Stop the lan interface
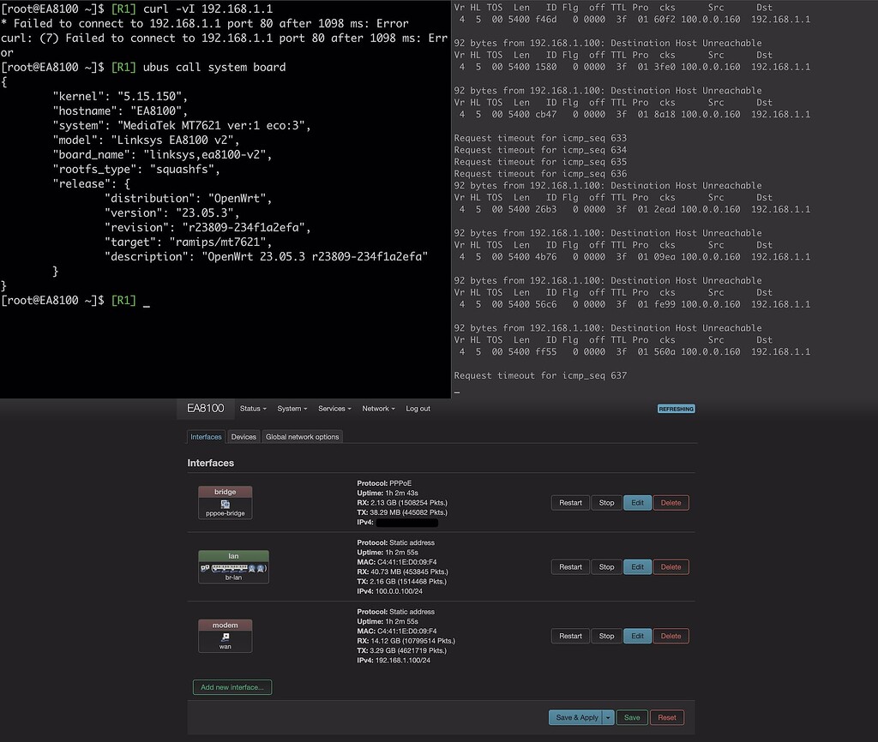 point(606,566)
